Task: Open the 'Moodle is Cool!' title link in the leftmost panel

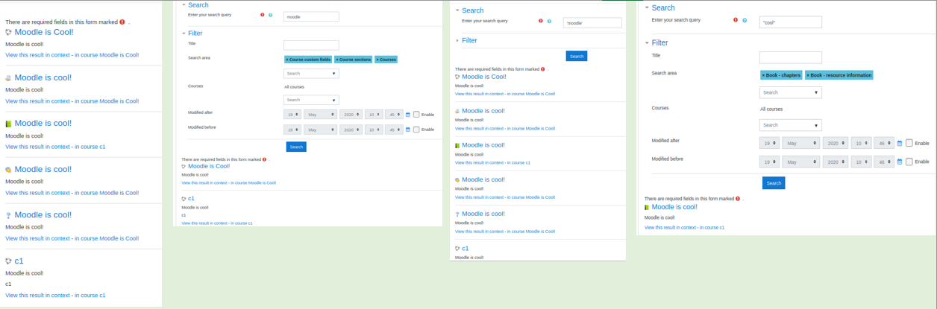Action: pyautogui.click(x=44, y=32)
